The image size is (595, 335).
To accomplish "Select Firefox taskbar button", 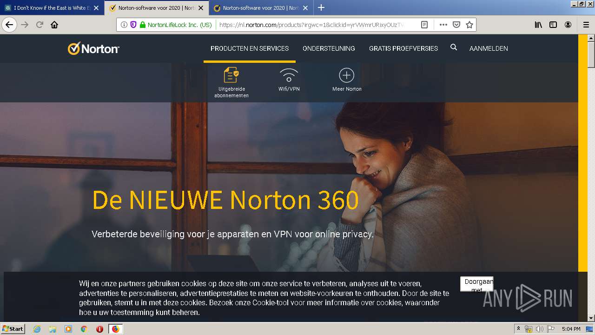I will tap(115, 329).
